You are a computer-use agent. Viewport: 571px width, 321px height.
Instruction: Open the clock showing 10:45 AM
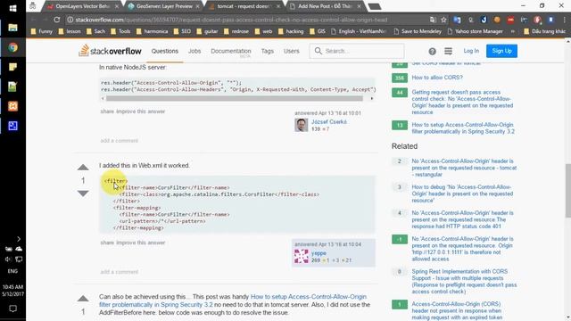click(12, 291)
